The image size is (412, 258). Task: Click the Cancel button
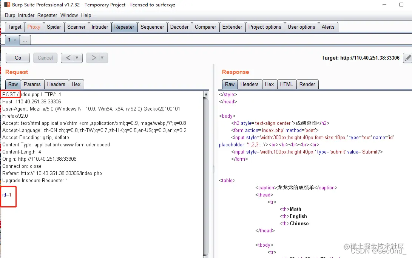pyautogui.click(x=45, y=58)
